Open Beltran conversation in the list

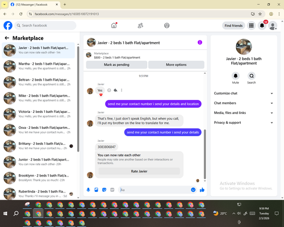39,82
